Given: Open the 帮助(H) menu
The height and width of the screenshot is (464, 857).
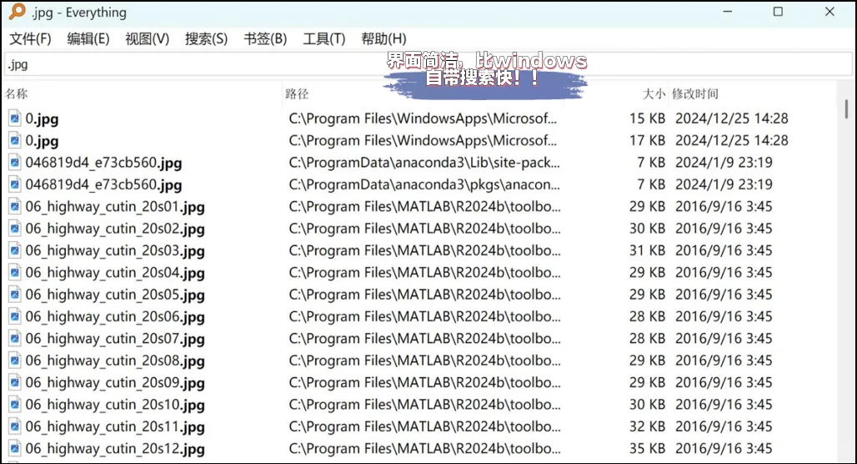Looking at the screenshot, I should coord(383,39).
